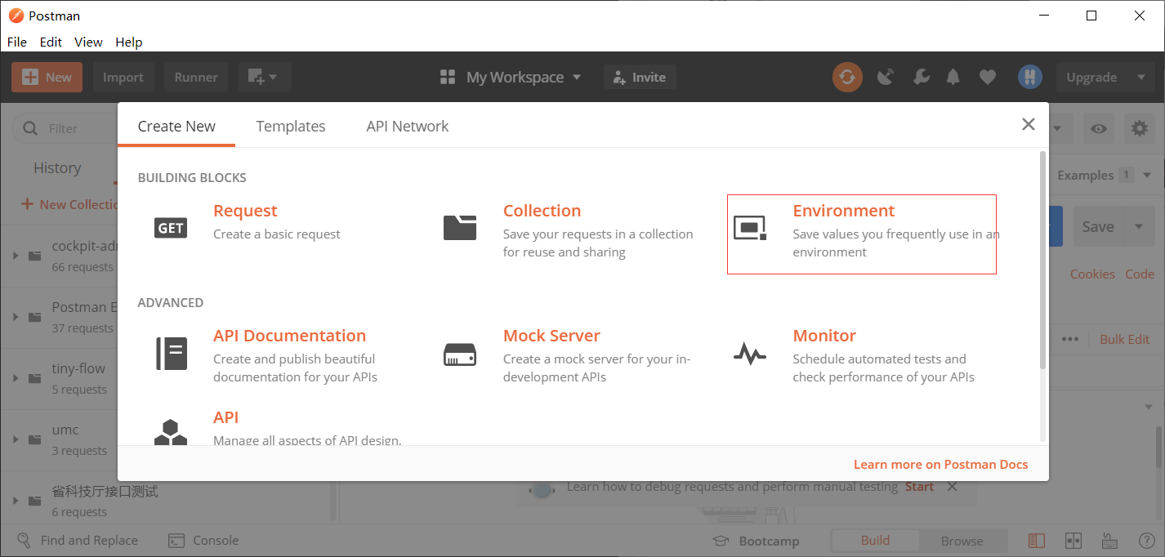This screenshot has height=557, width=1165.
Task: Expand the cockpit-adm collection
Action: pyautogui.click(x=15, y=256)
